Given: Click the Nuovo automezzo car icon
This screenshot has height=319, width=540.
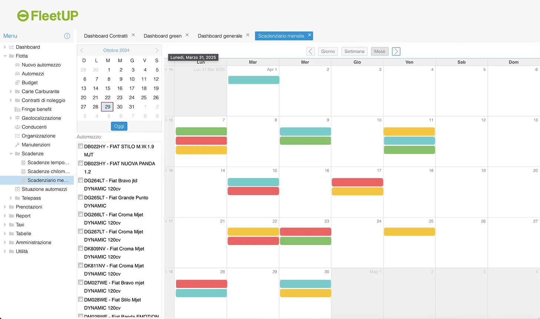Looking at the screenshot, I should [17, 65].
